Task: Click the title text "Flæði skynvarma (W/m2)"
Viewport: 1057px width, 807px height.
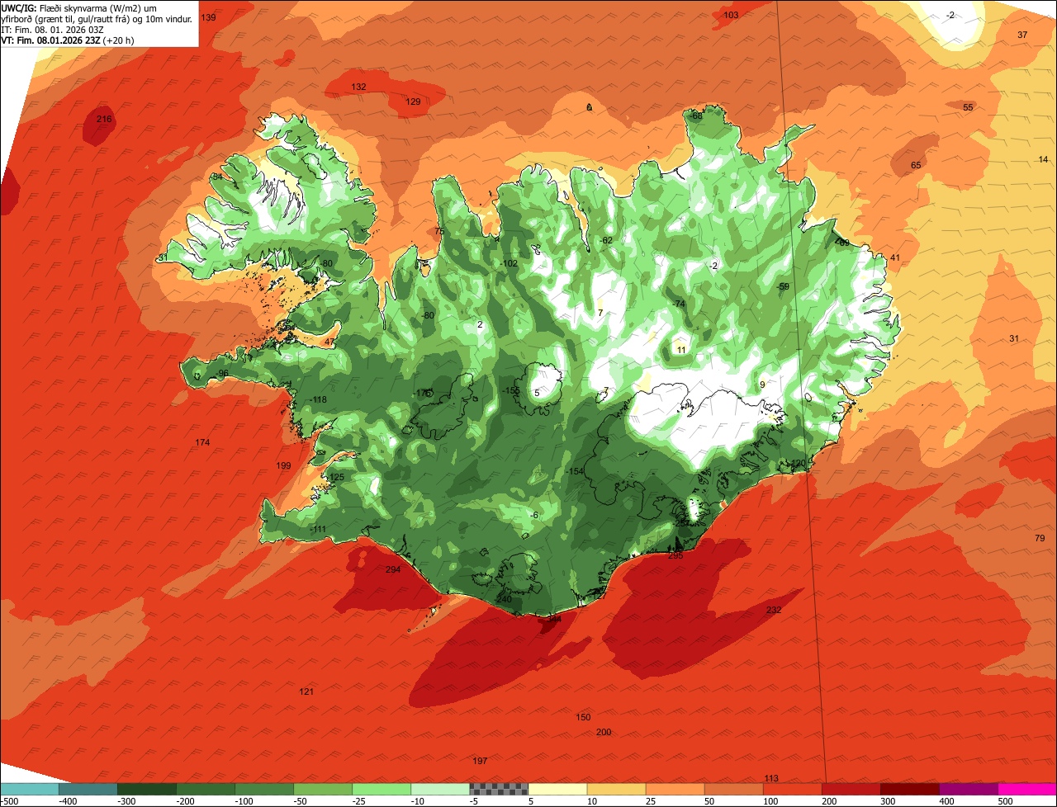Action: (x=92, y=7)
